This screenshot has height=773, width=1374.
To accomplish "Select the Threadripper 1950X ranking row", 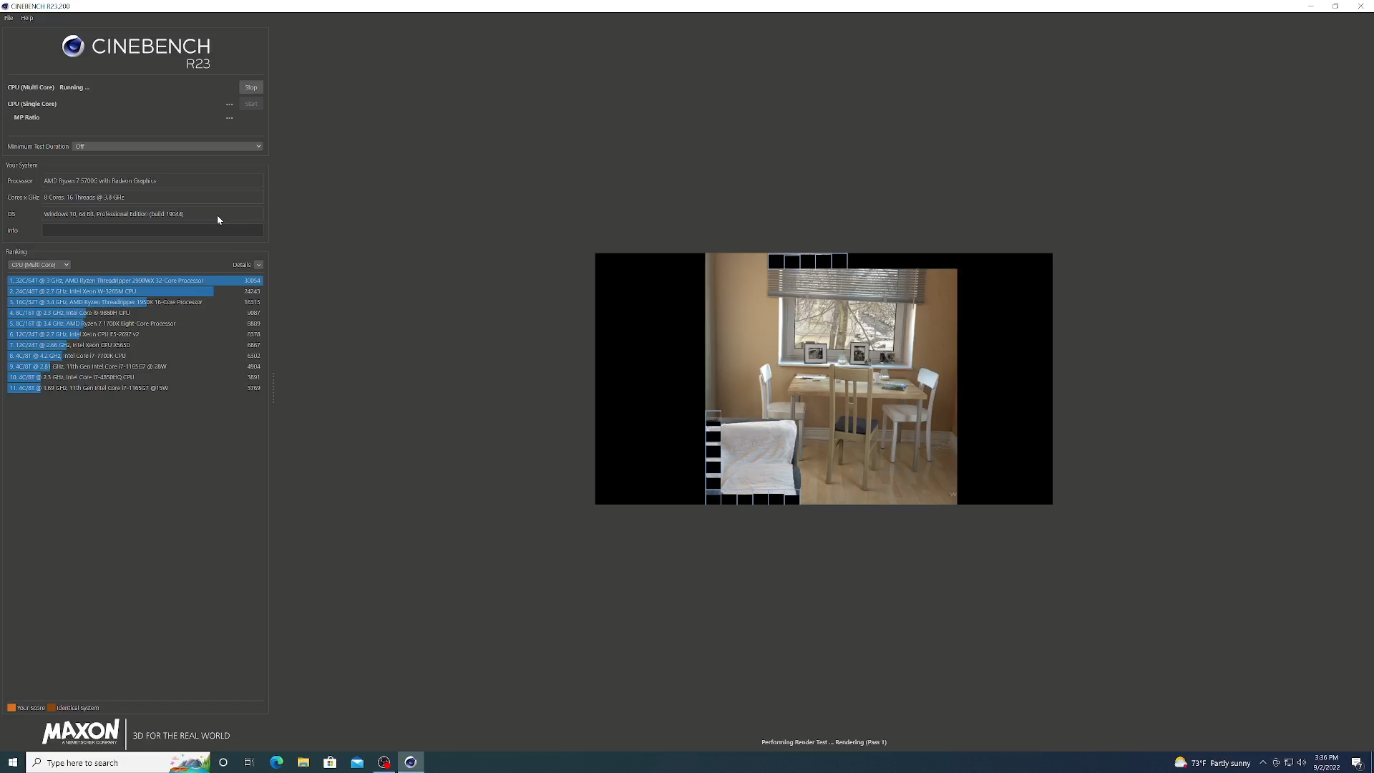I will [135, 302].
